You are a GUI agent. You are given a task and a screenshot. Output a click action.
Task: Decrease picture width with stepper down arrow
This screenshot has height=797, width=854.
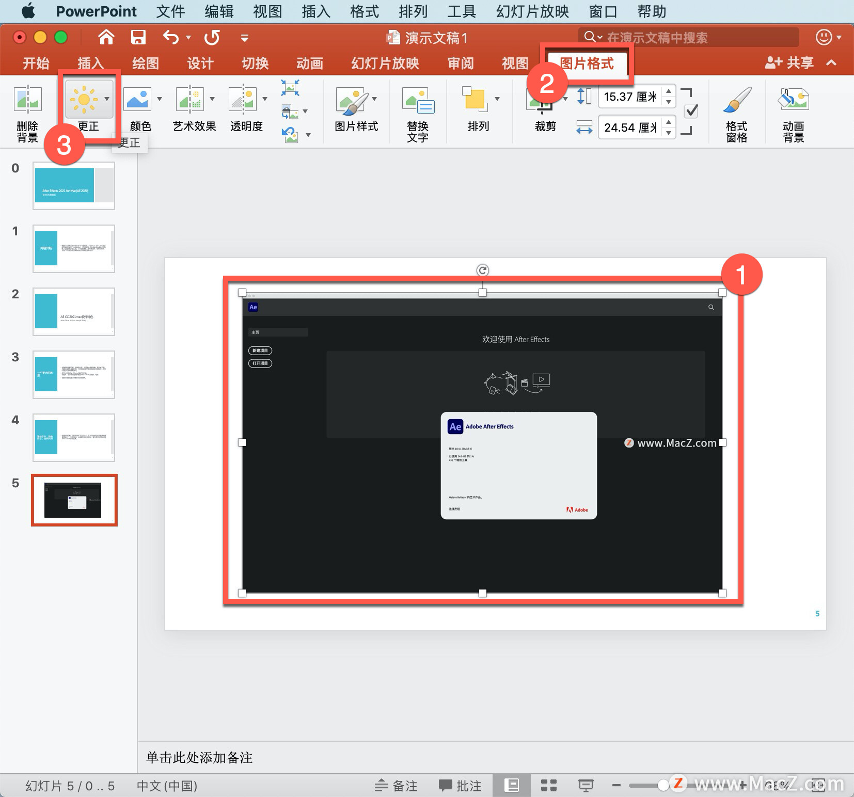669,133
